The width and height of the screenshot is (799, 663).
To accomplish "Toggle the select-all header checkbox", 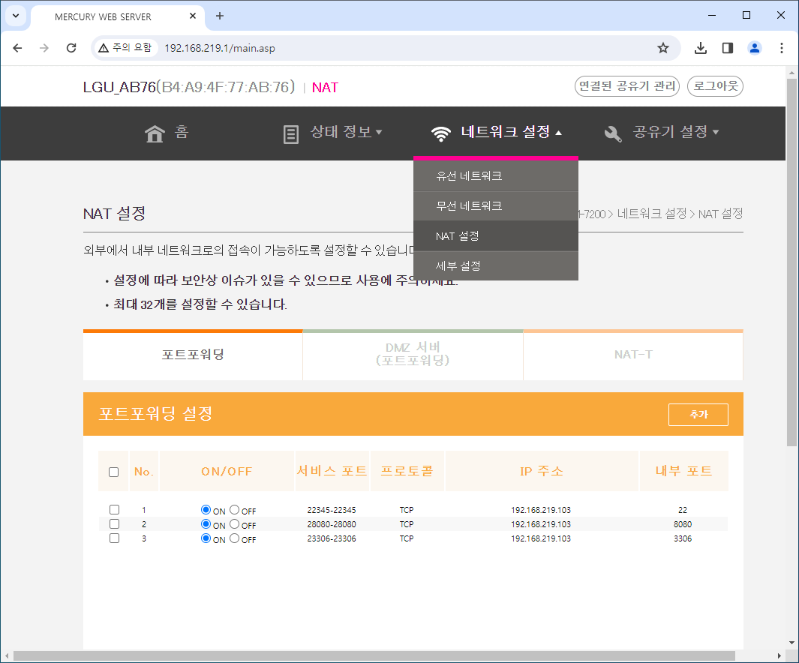I will pos(113,472).
